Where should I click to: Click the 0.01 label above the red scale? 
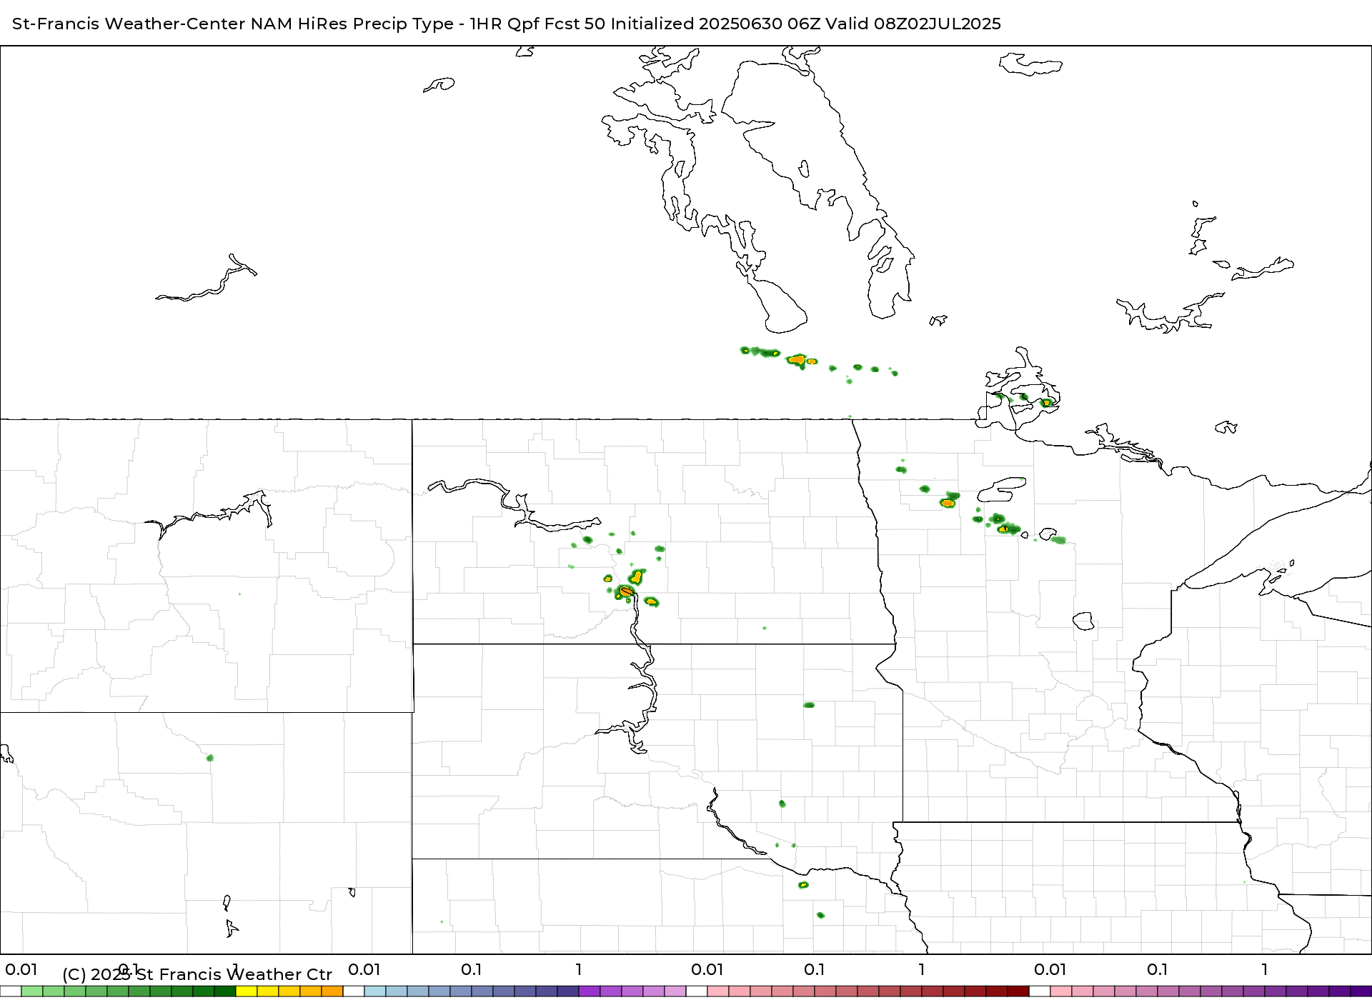pyautogui.click(x=707, y=969)
